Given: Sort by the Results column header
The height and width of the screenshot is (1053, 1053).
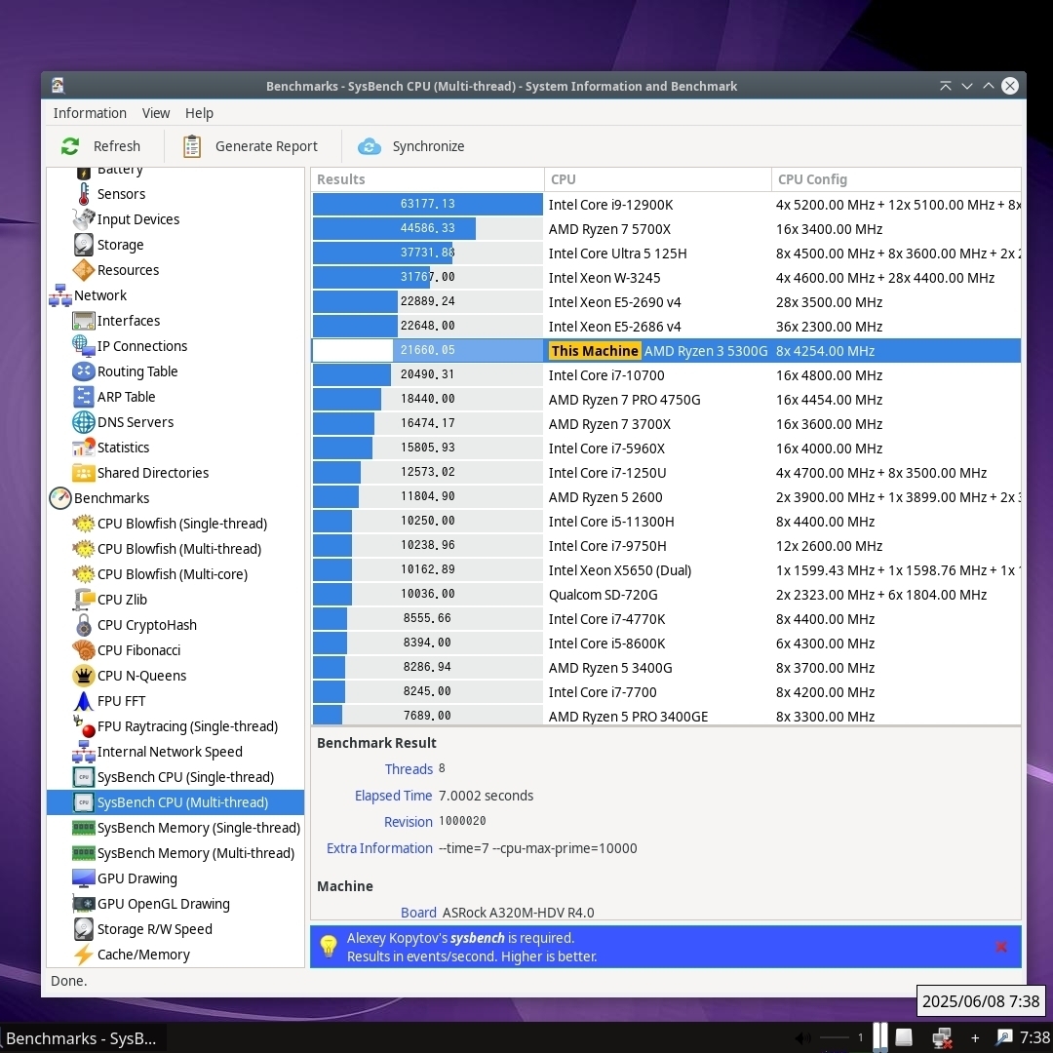Looking at the screenshot, I should [427, 179].
